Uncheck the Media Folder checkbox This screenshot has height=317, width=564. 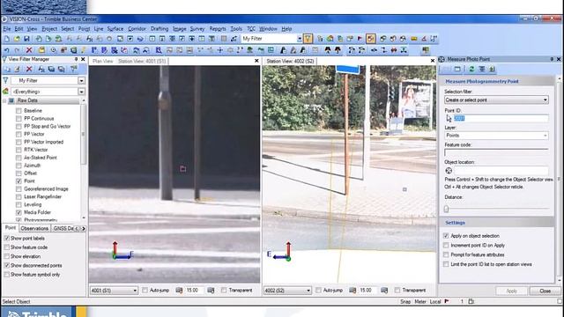point(19,212)
